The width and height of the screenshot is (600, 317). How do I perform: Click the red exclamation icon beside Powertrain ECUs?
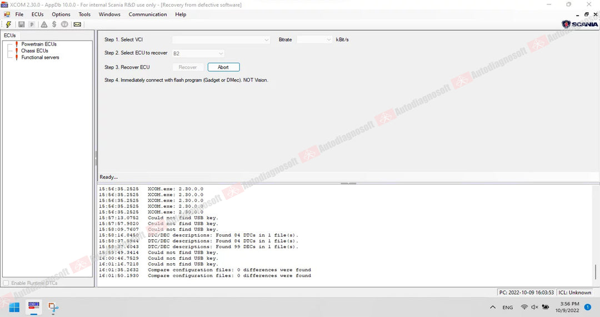(17, 44)
